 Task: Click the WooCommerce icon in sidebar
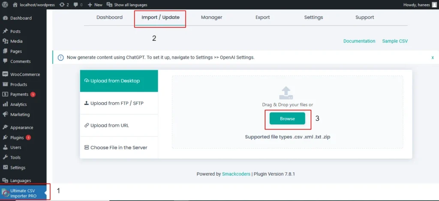click(5, 74)
